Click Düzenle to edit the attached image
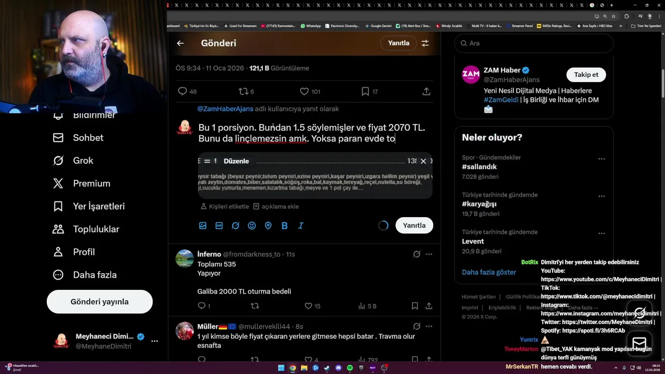The height and width of the screenshot is (374, 665). coord(236,161)
